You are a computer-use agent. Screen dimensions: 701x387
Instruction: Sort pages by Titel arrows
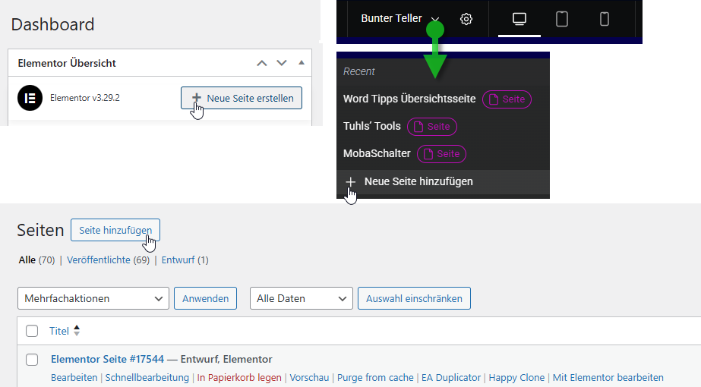77,331
